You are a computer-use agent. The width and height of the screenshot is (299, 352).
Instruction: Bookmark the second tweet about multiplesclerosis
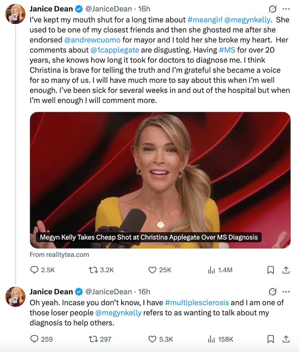271,339
